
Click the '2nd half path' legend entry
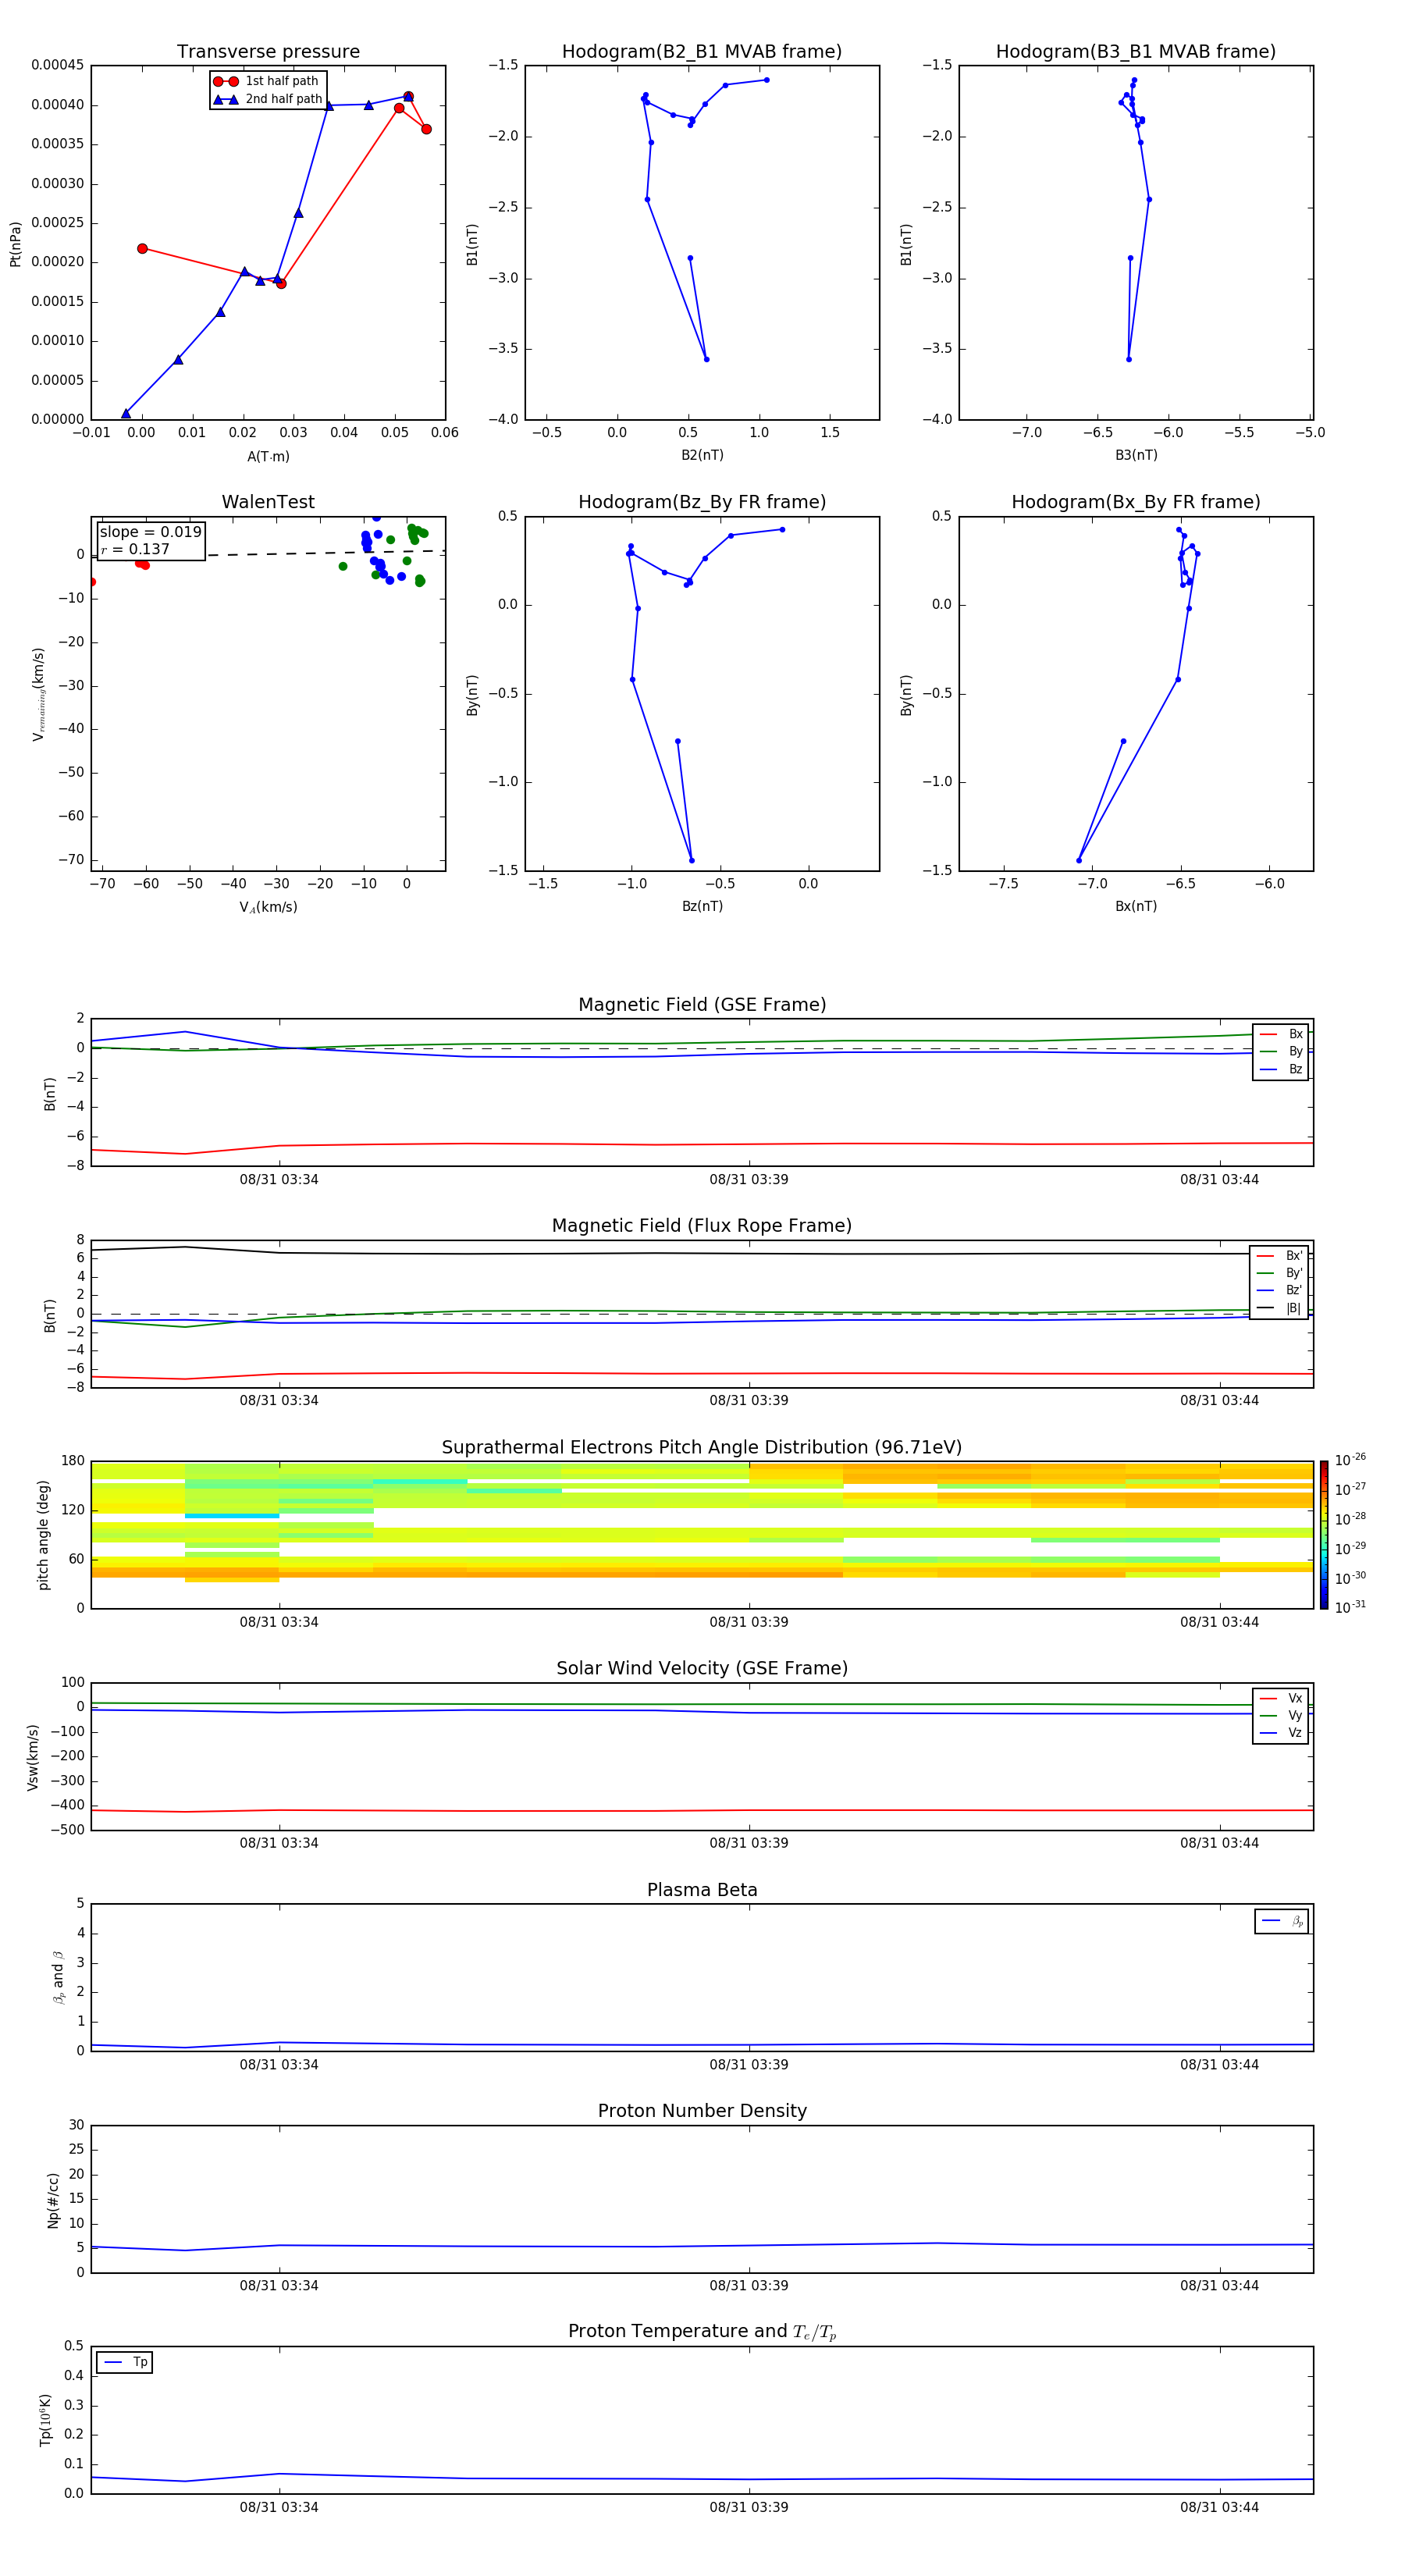[267, 99]
